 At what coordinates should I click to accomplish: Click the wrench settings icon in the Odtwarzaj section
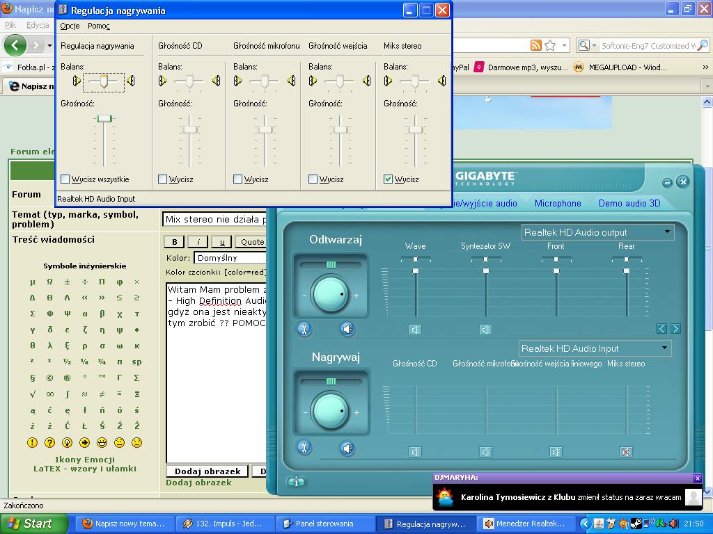tap(304, 329)
